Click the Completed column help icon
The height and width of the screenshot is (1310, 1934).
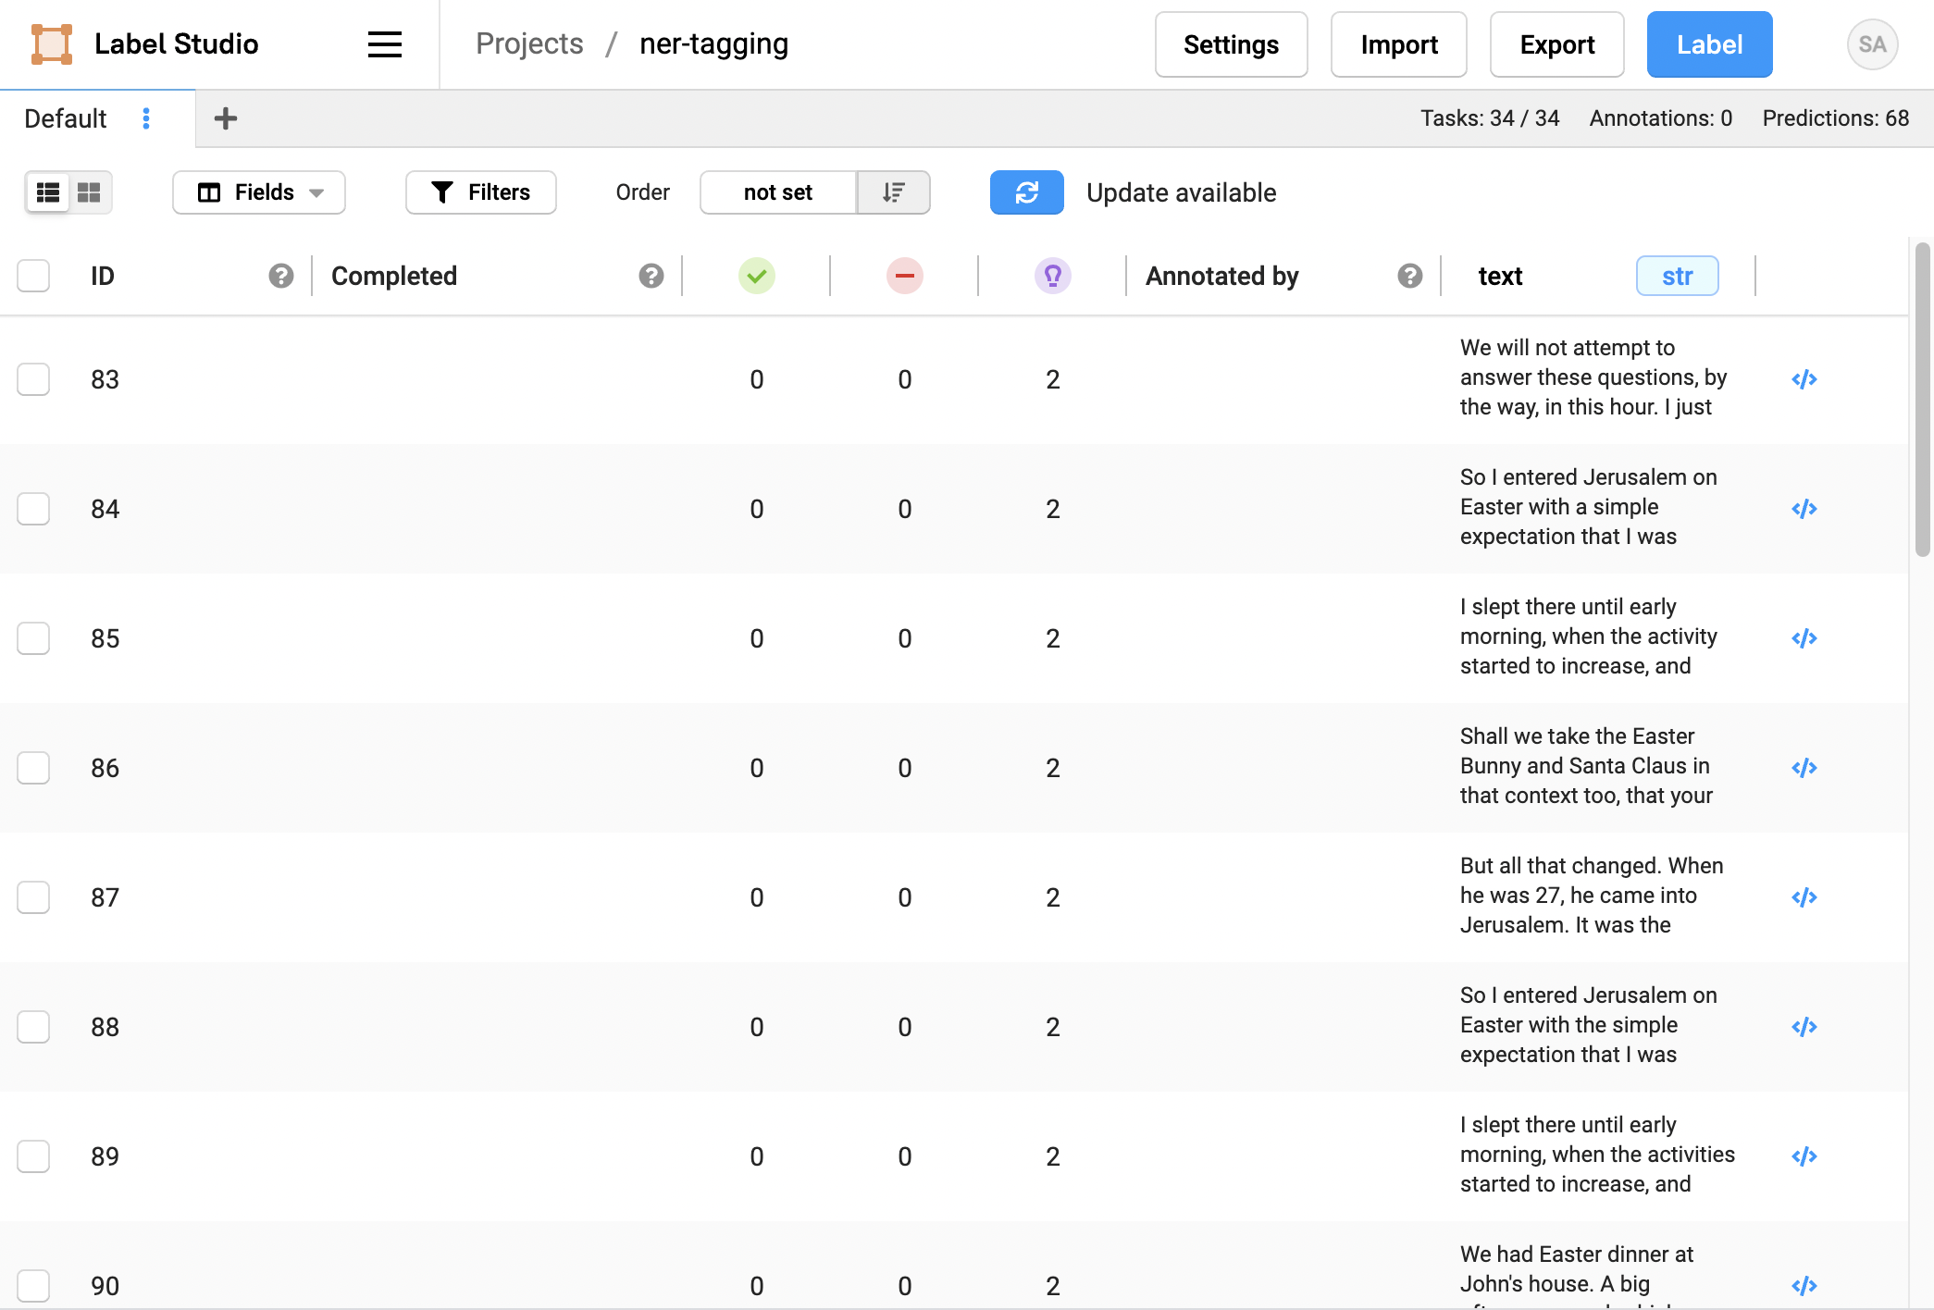point(651,275)
